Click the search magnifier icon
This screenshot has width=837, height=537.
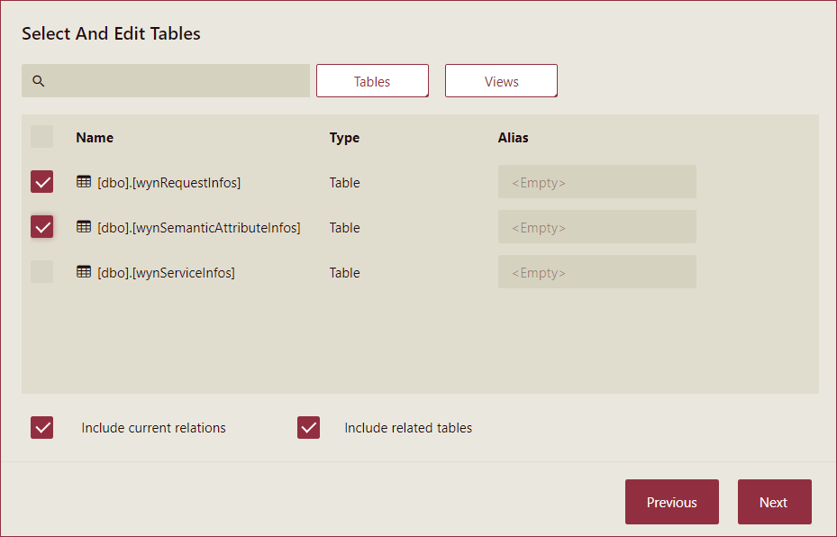38,81
